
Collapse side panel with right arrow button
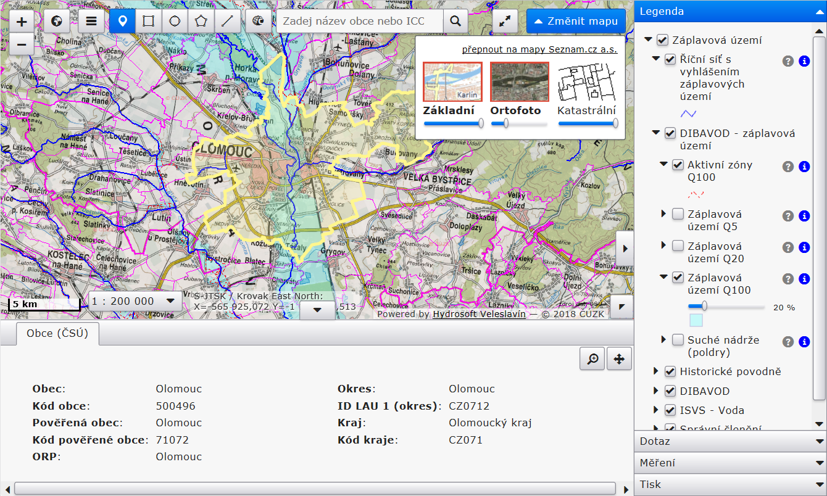(625, 248)
